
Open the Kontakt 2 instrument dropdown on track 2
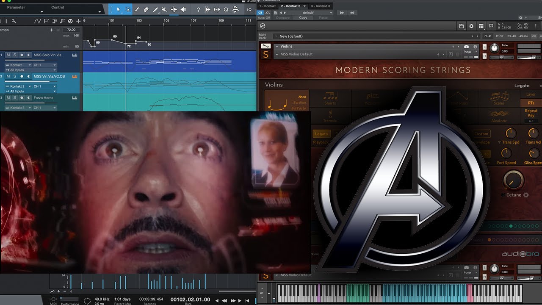pos(18,86)
